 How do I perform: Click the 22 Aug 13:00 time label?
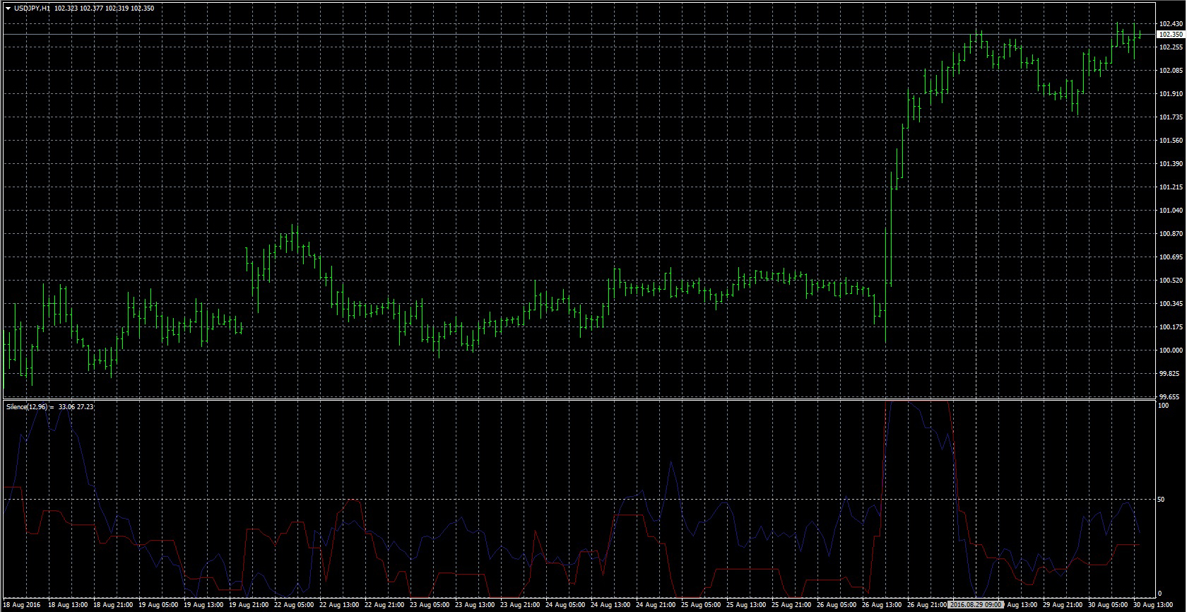click(x=339, y=605)
